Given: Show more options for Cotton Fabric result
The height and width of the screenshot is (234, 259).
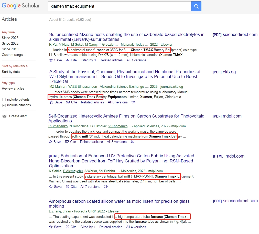Looking at the screenshot, I should tap(106, 187).
